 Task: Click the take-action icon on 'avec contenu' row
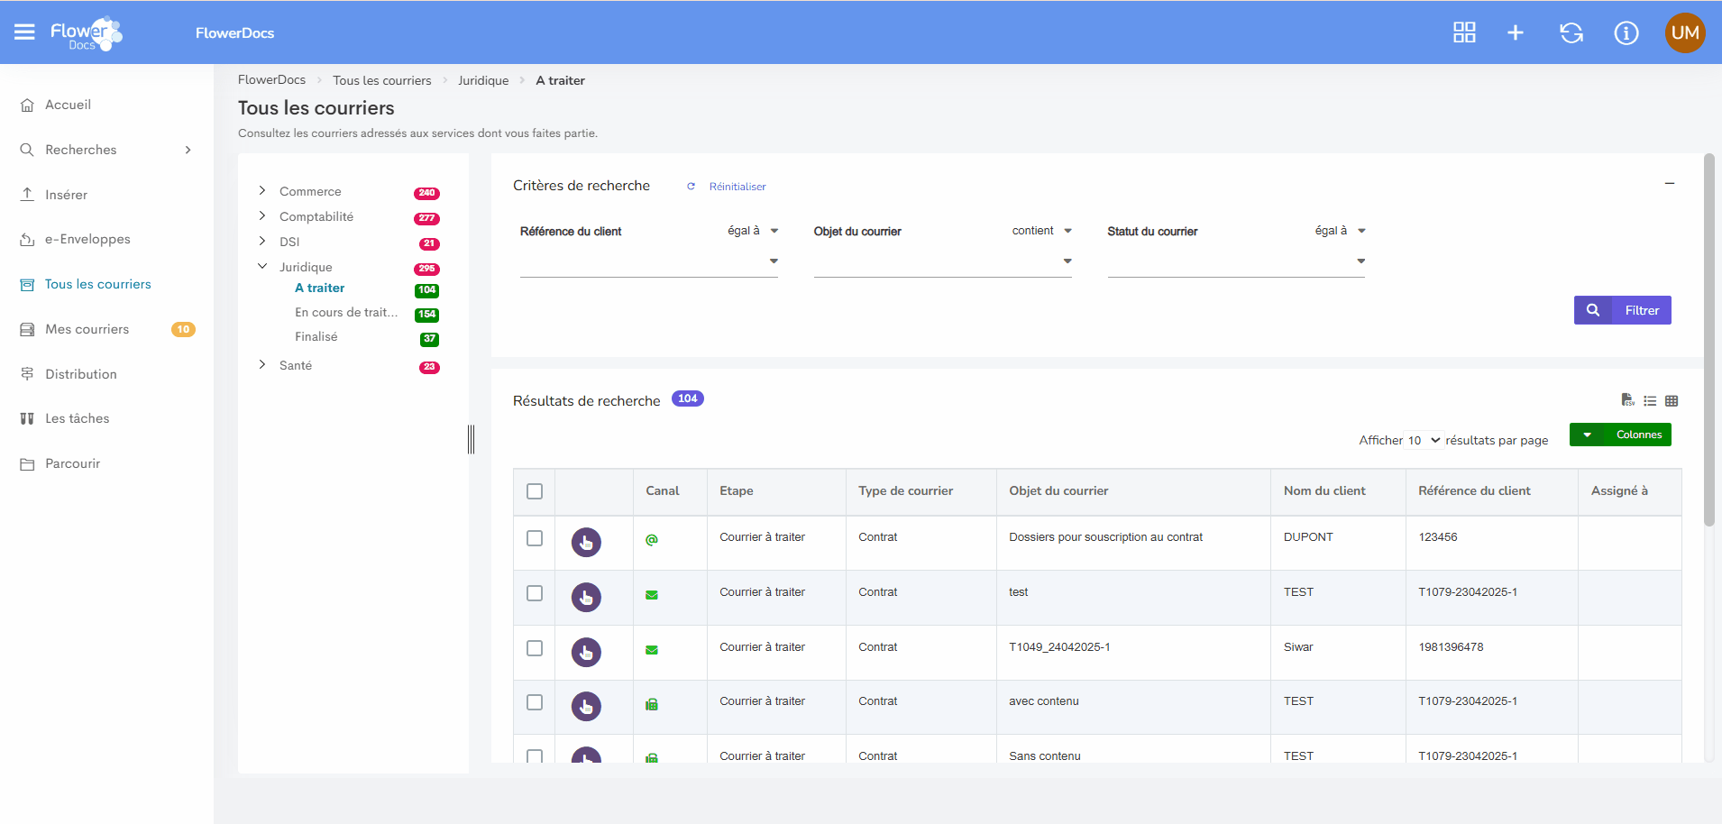(586, 706)
